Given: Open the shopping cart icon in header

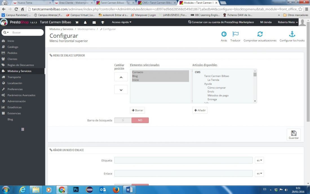Looking at the screenshot, I should coord(77,22).
